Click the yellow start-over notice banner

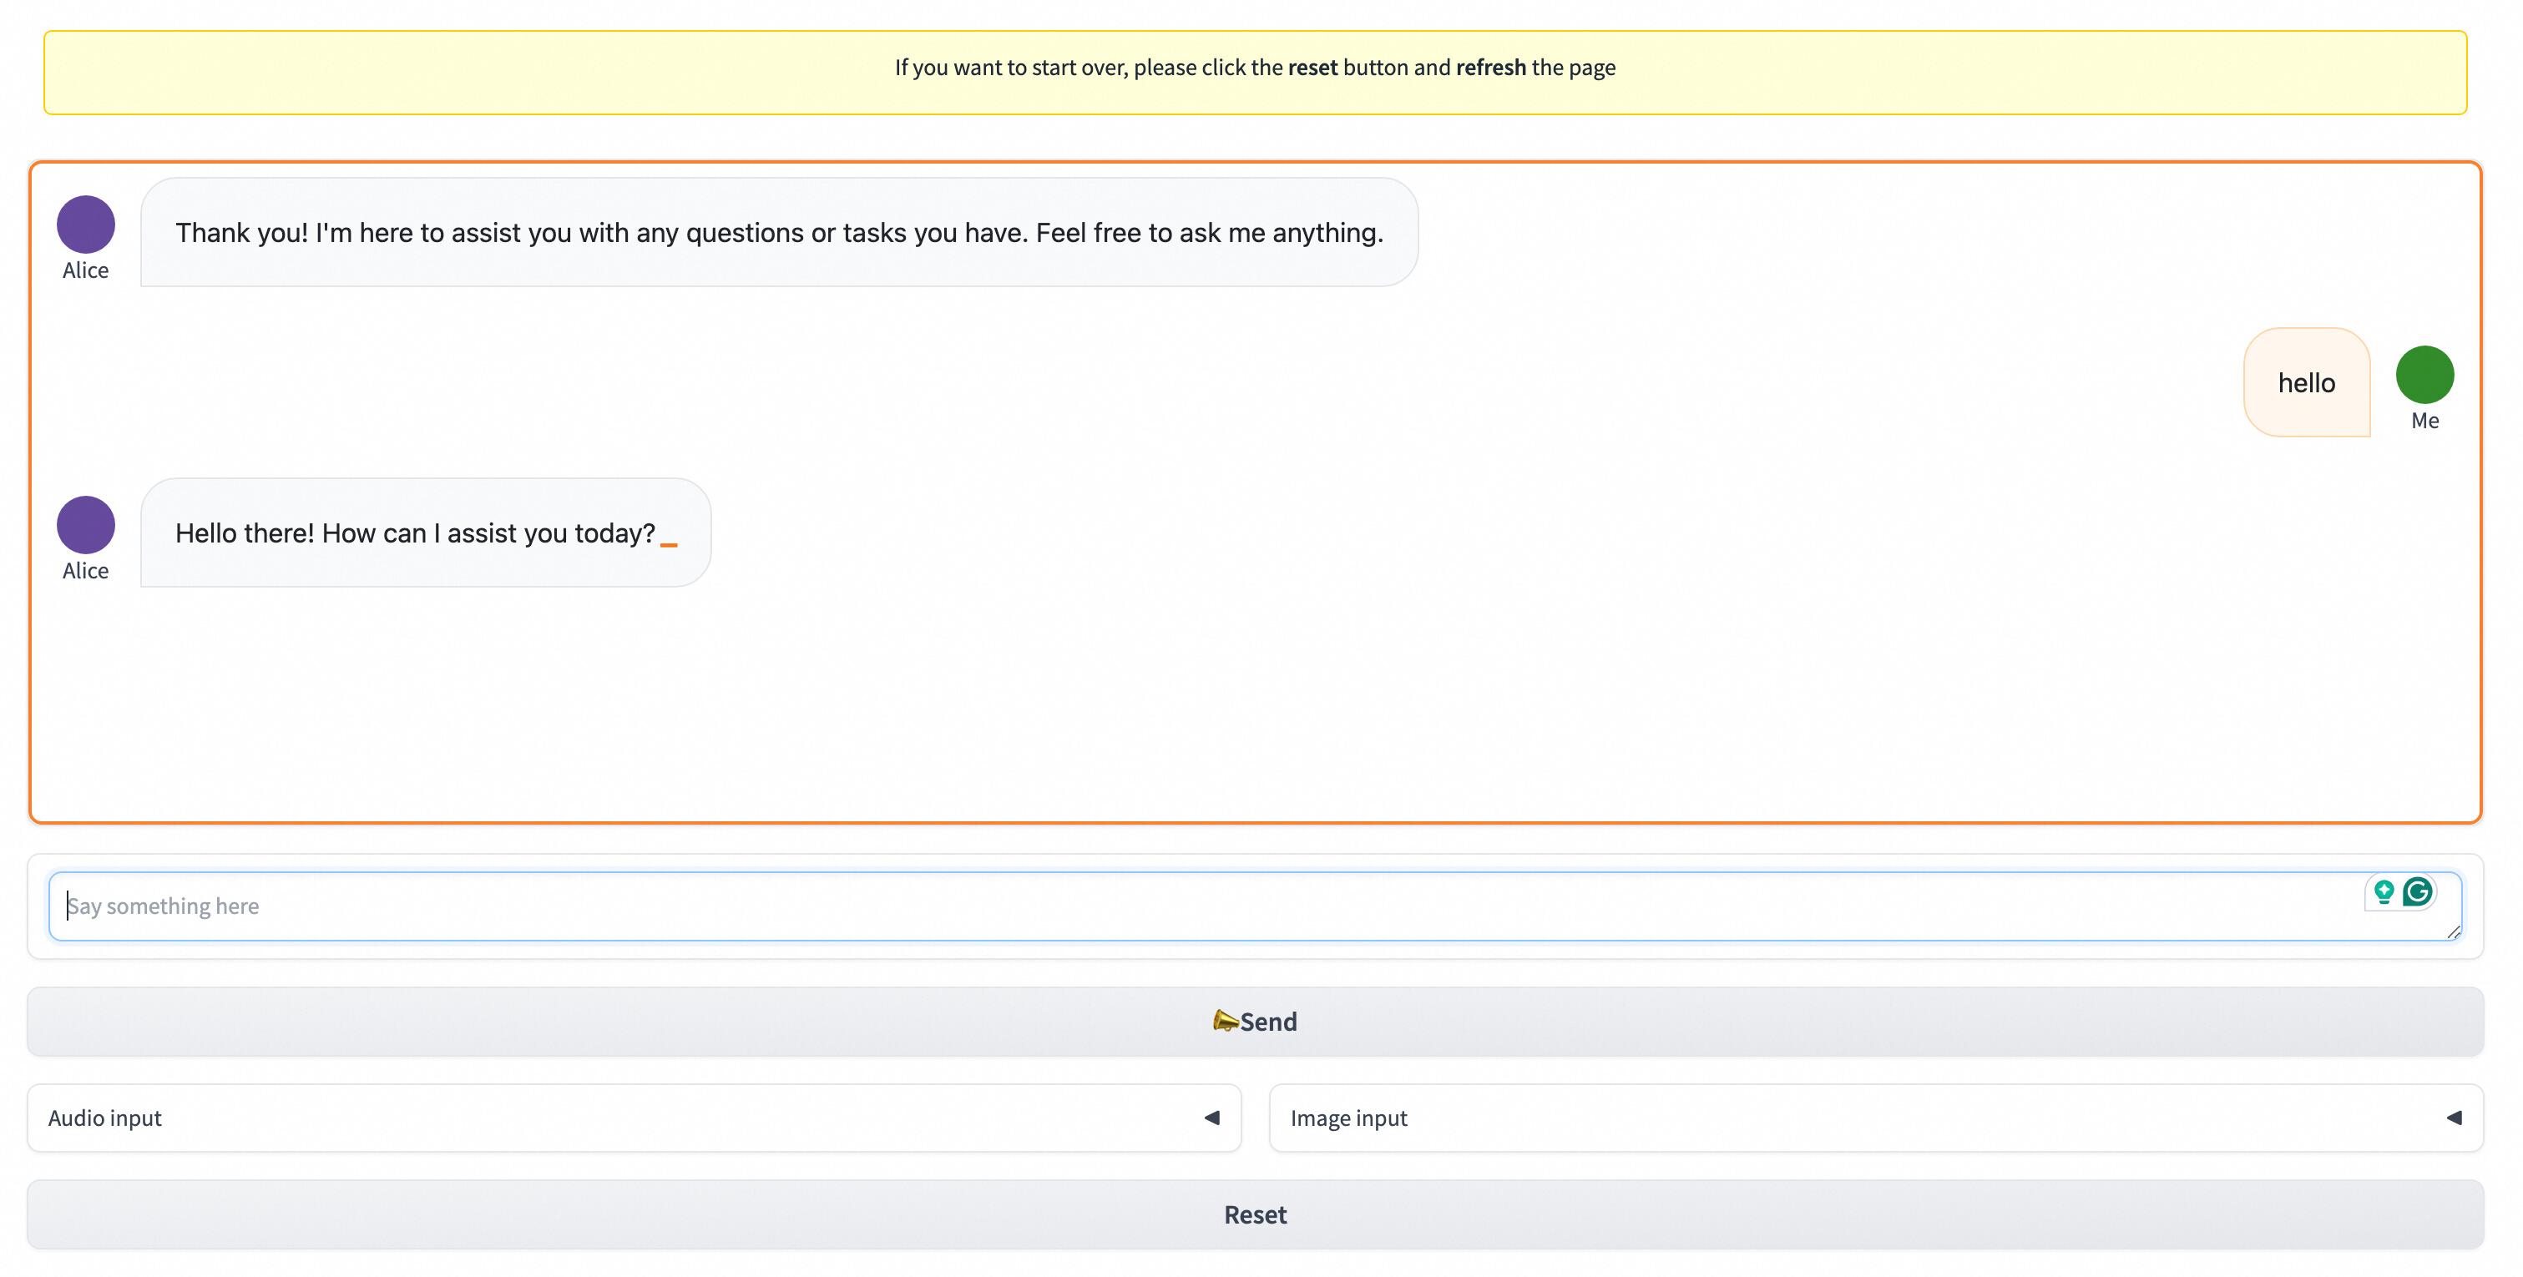(1255, 72)
